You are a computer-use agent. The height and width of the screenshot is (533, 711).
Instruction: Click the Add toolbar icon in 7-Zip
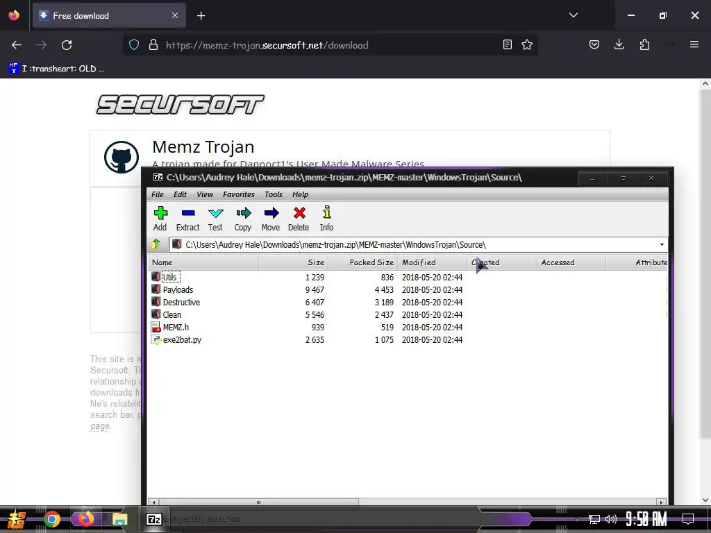[160, 219]
